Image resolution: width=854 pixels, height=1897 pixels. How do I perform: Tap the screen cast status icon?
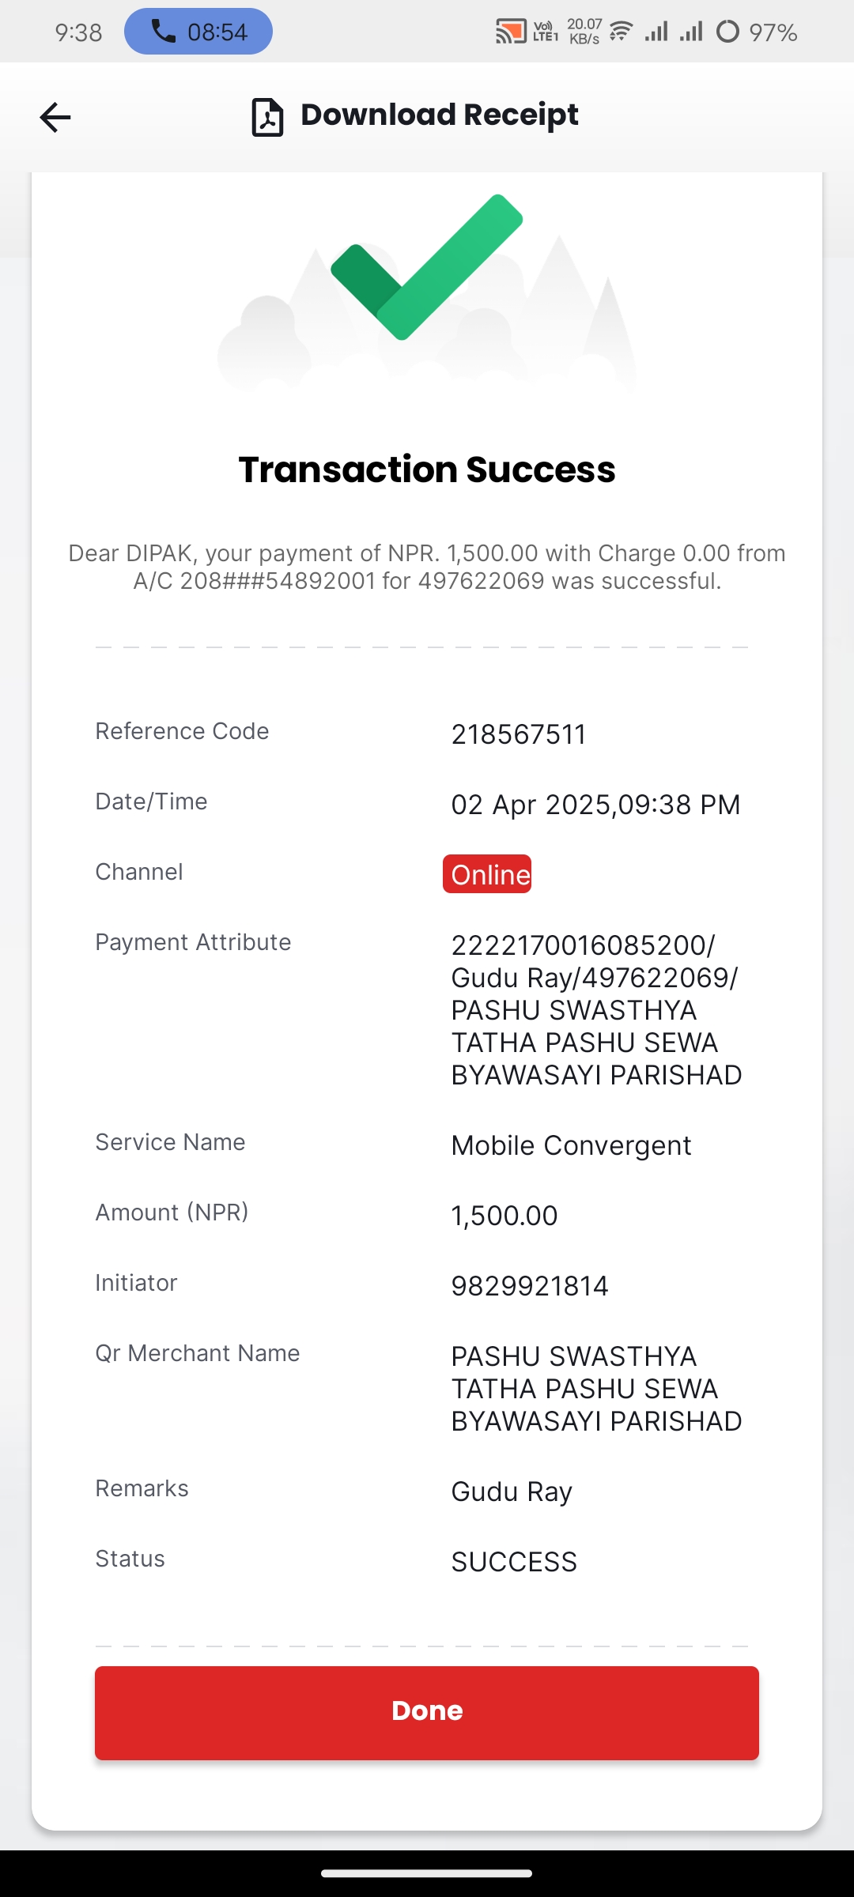click(511, 32)
